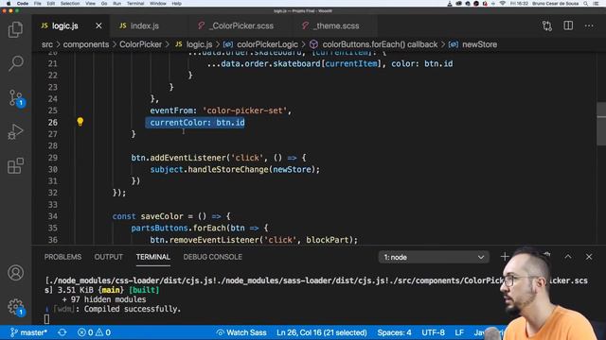The image size is (606, 340).
Task: Open the editor More Actions ellipsis
Action: pyautogui.click(x=589, y=25)
